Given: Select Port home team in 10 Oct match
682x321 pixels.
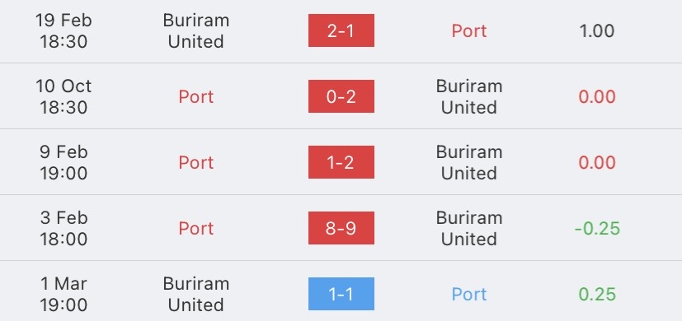Looking at the screenshot, I should (x=195, y=96).
